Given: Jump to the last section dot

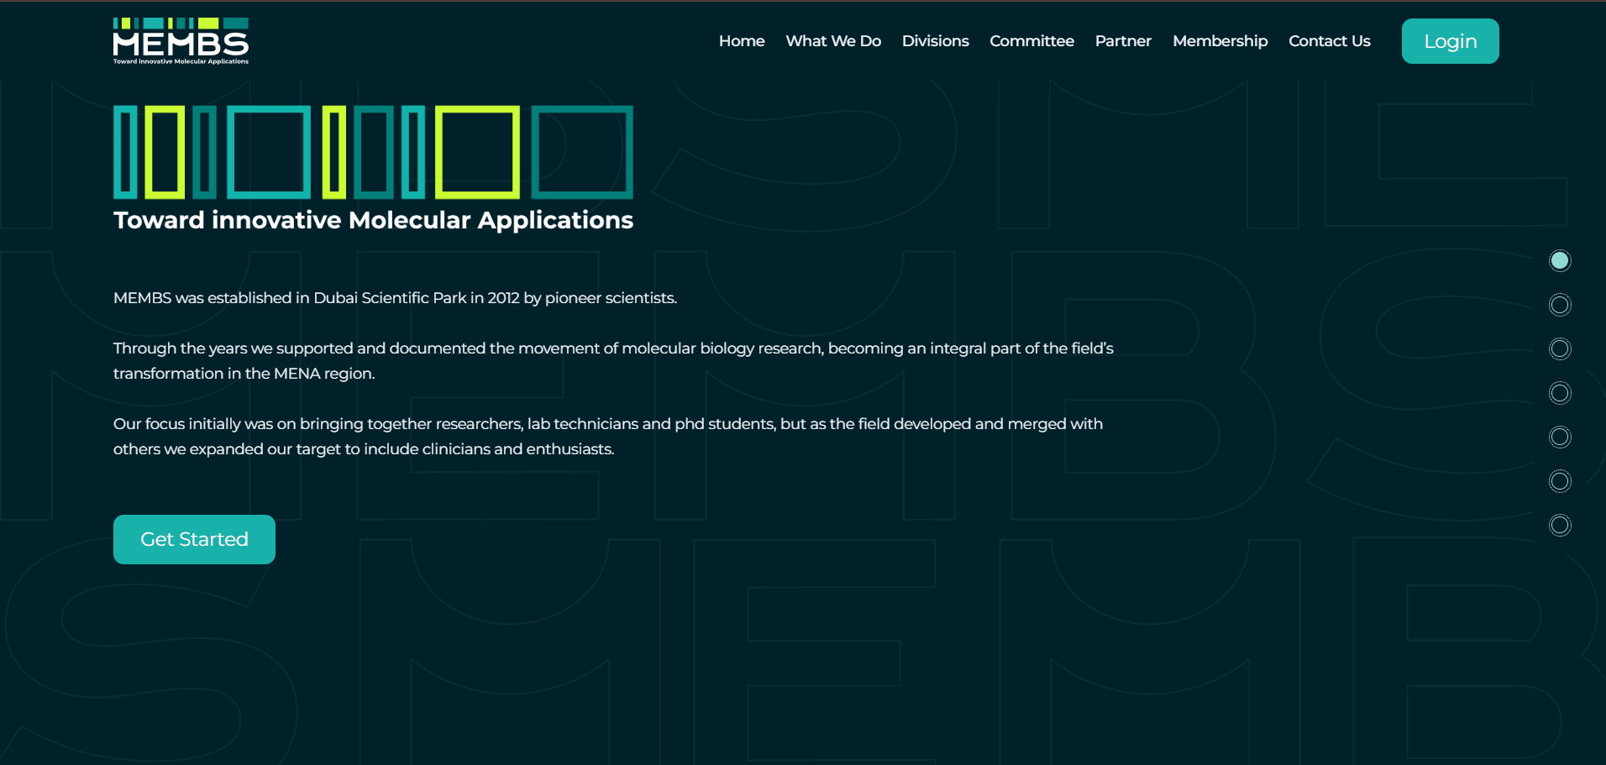Looking at the screenshot, I should tap(1560, 525).
